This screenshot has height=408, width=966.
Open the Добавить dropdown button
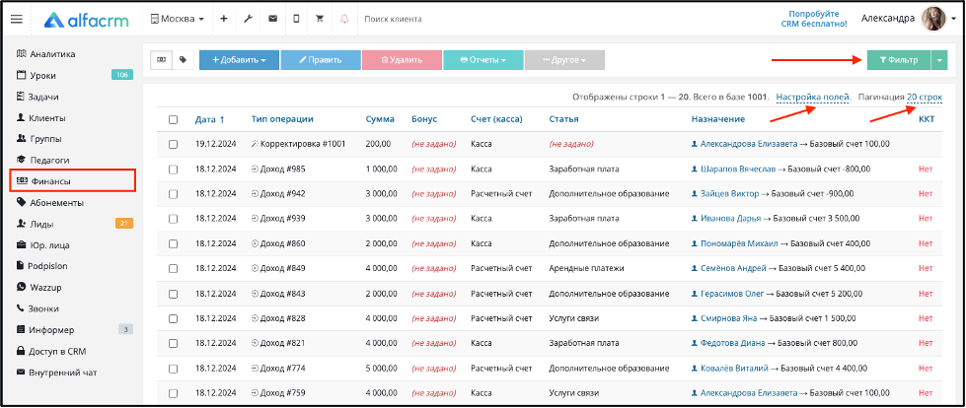click(x=239, y=60)
